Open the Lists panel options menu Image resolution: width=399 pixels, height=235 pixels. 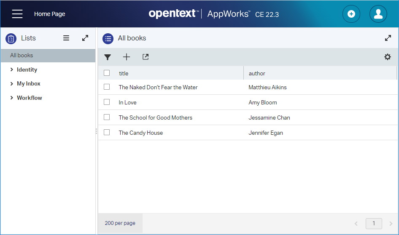pyautogui.click(x=66, y=38)
